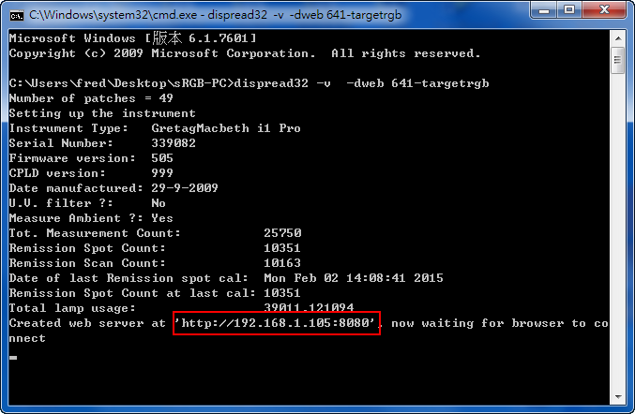Click 'GretagMacbeth i1 Pro' instrument type
635x414 pixels.
(x=226, y=128)
